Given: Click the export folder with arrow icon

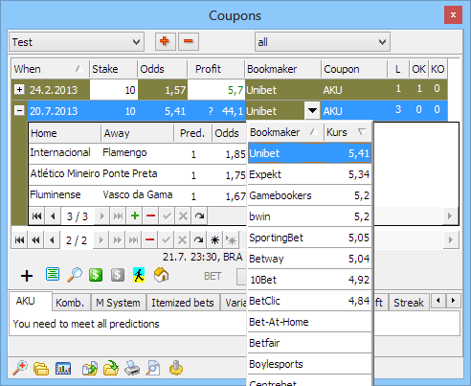Looking at the screenshot, I should click(90, 369).
